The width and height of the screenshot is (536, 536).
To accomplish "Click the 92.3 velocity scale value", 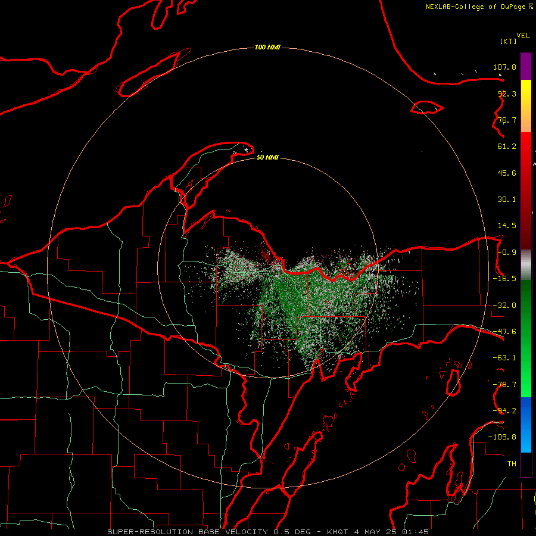I will [507, 94].
